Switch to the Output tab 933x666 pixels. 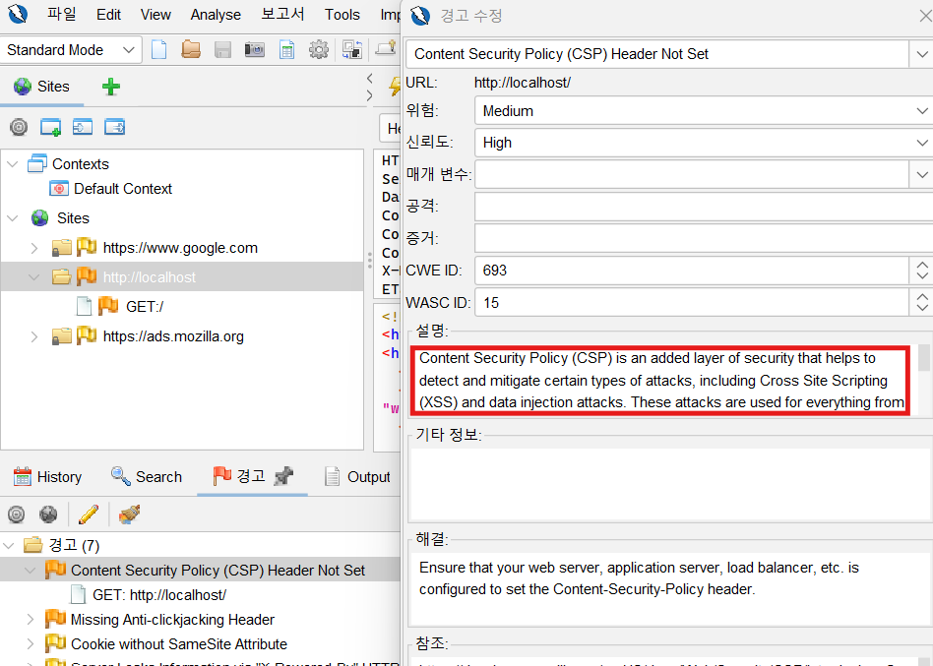(x=357, y=476)
